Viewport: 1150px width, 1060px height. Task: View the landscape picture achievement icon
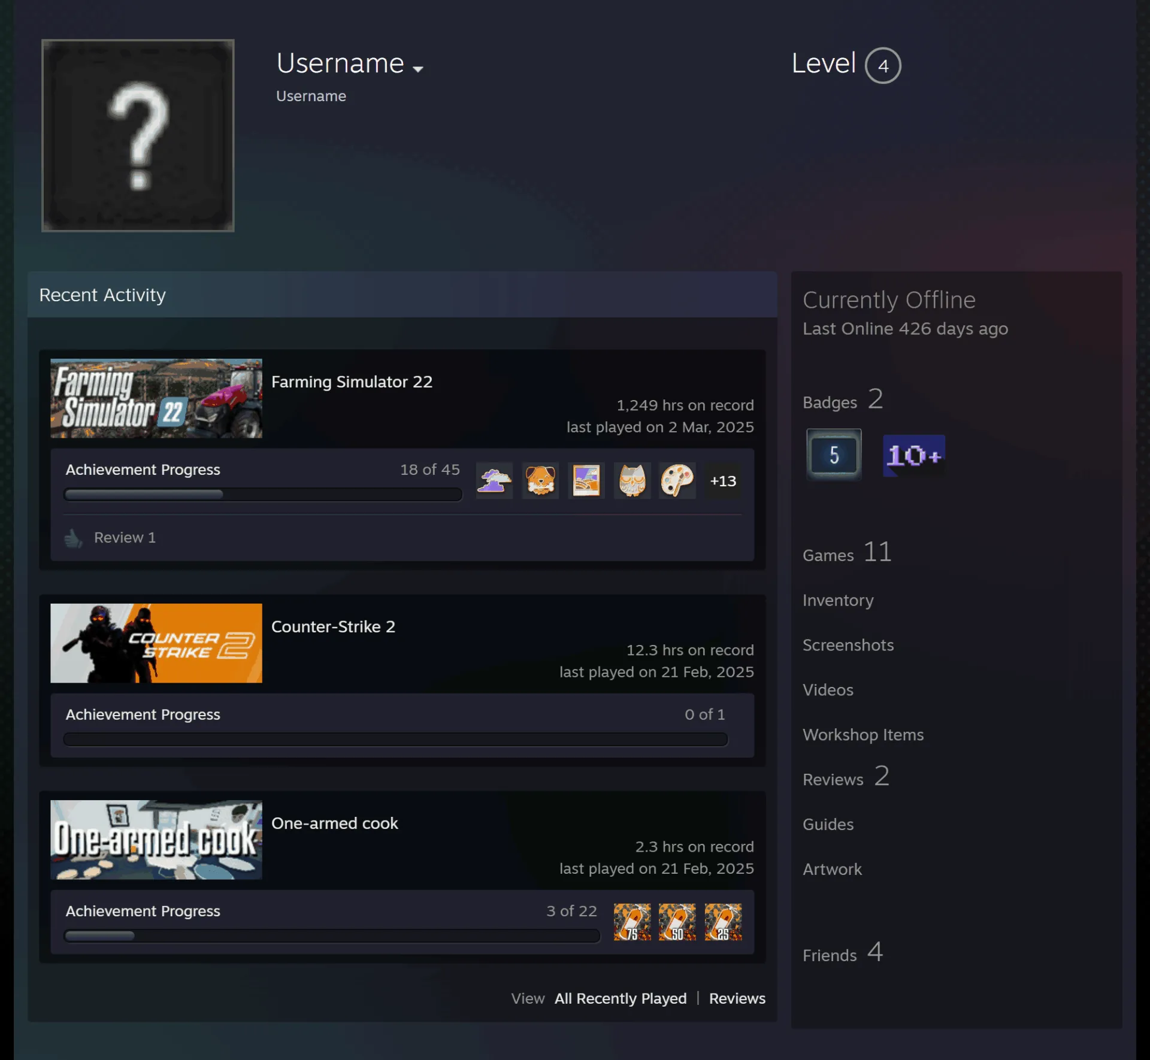(x=586, y=480)
